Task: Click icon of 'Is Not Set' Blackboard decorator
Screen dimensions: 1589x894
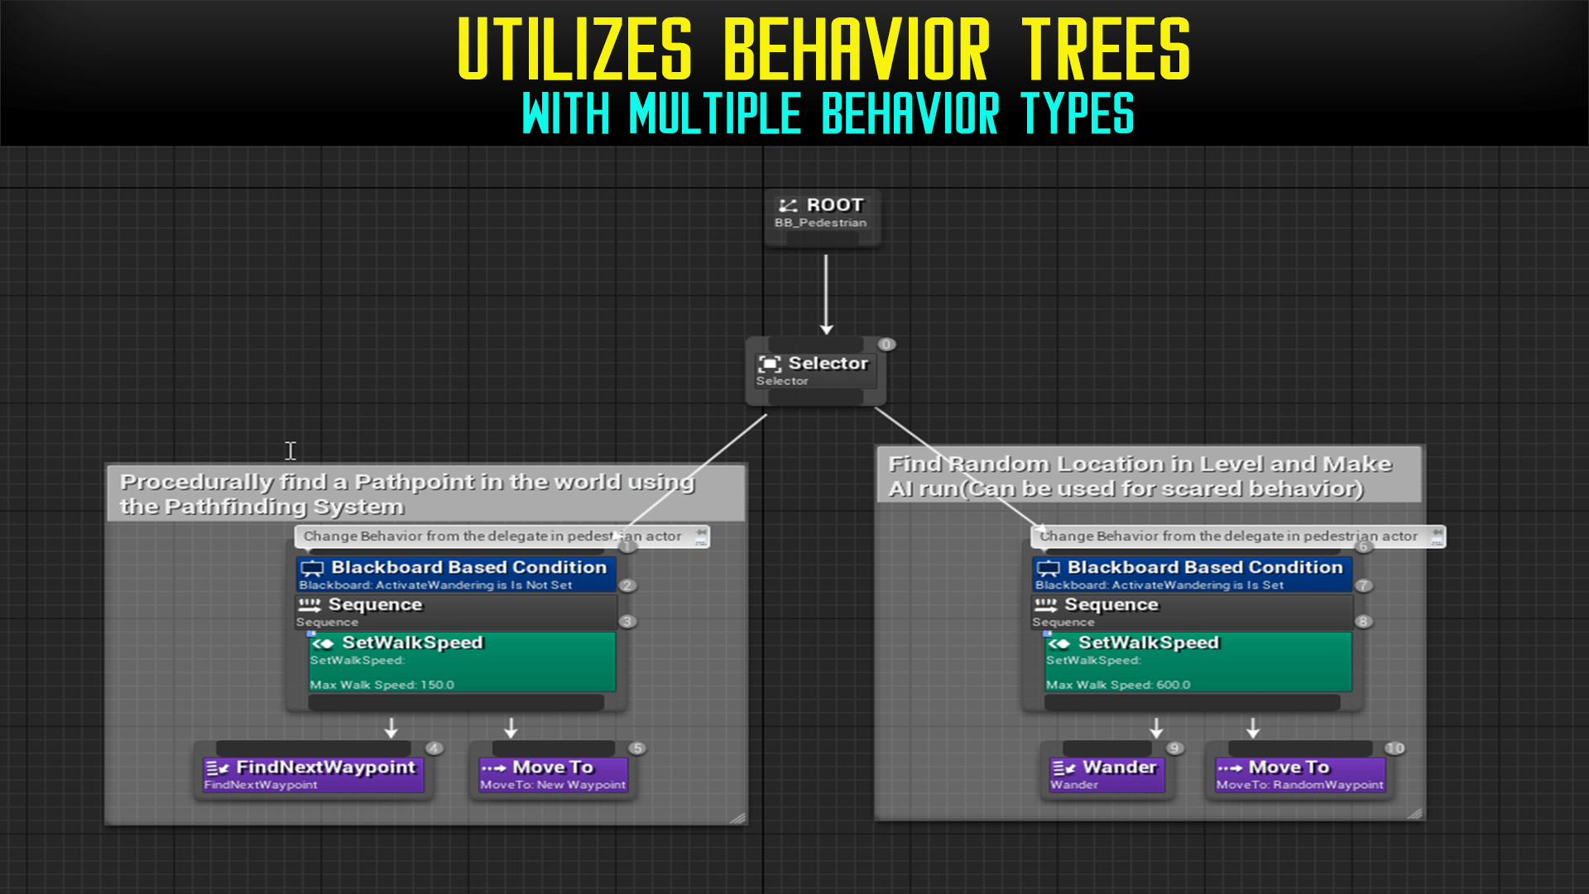Action: pyautogui.click(x=312, y=568)
